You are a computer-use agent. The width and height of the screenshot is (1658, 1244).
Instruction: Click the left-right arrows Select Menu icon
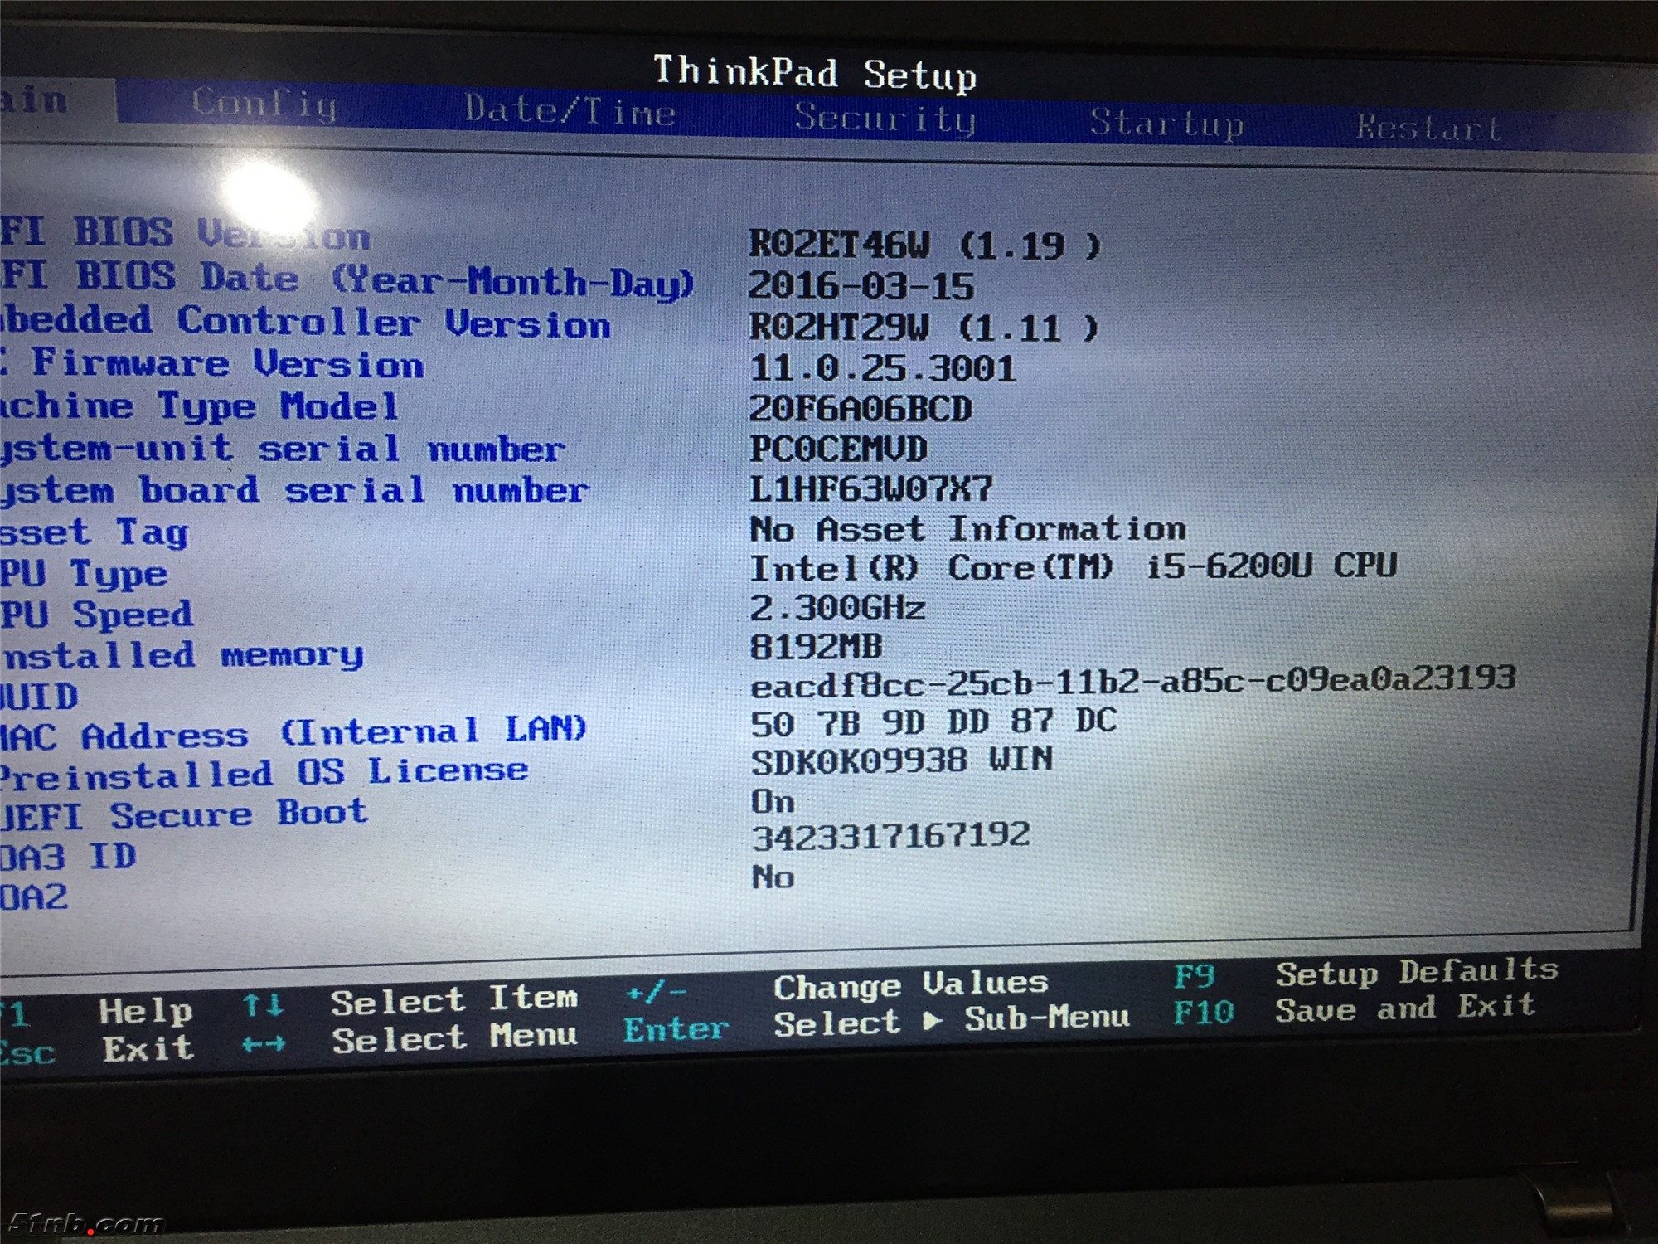263,1044
